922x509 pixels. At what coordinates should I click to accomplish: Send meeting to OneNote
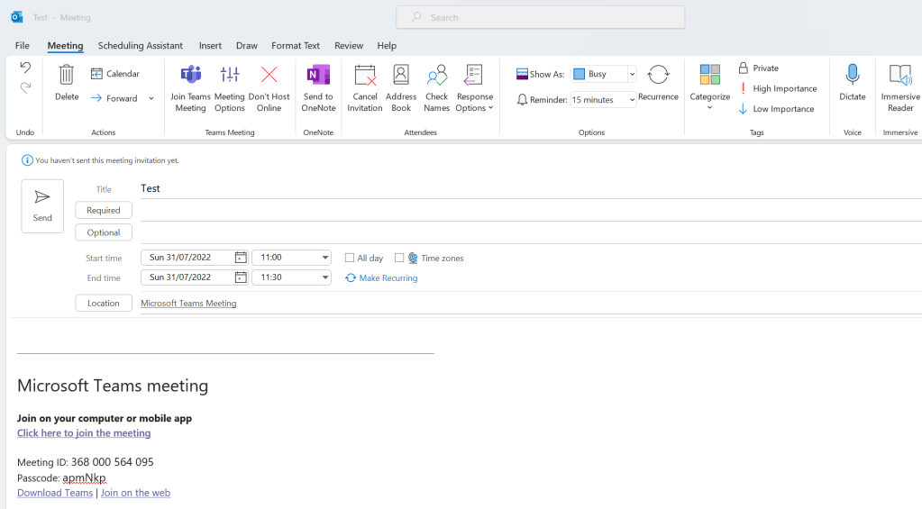pyautogui.click(x=318, y=88)
